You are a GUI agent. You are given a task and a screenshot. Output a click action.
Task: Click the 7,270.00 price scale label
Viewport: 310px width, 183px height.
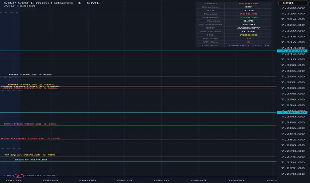[x=293, y=174]
